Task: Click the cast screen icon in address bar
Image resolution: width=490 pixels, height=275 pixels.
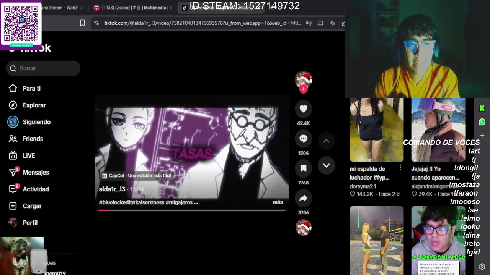Action: click(320, 23)
